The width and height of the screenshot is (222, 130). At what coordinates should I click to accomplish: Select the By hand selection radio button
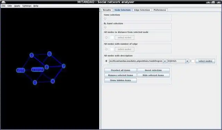point(105,27)
